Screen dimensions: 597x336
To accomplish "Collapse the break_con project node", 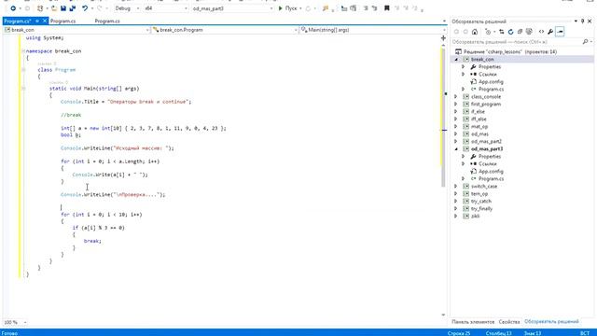I will tap(456, 60).
